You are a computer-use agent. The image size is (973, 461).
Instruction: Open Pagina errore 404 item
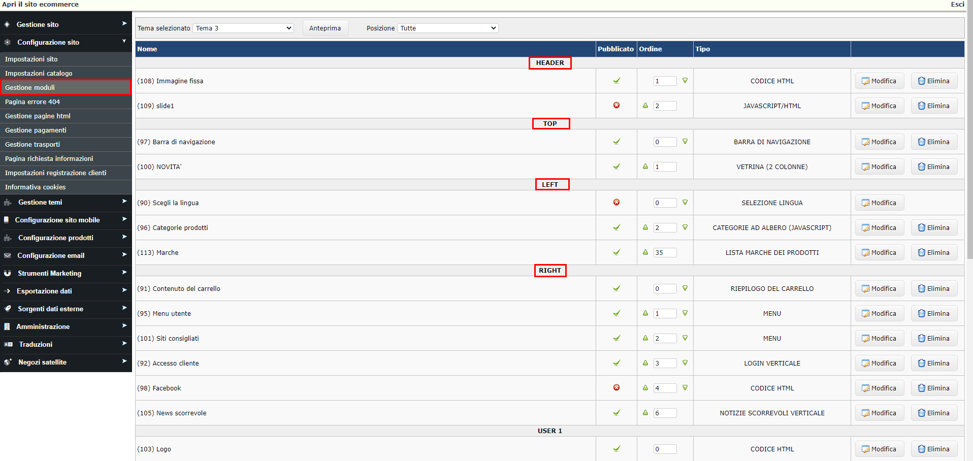point(66,102)
